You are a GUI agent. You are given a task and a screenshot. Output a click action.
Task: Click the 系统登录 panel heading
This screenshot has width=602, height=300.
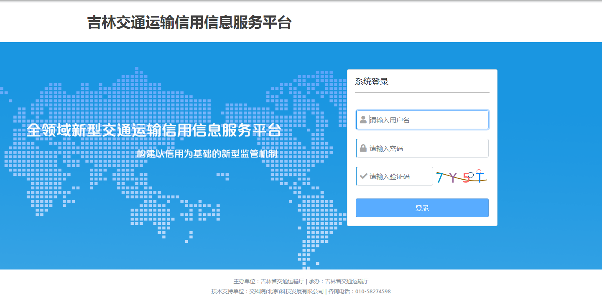pyautogui.click(x=372, y=82)
